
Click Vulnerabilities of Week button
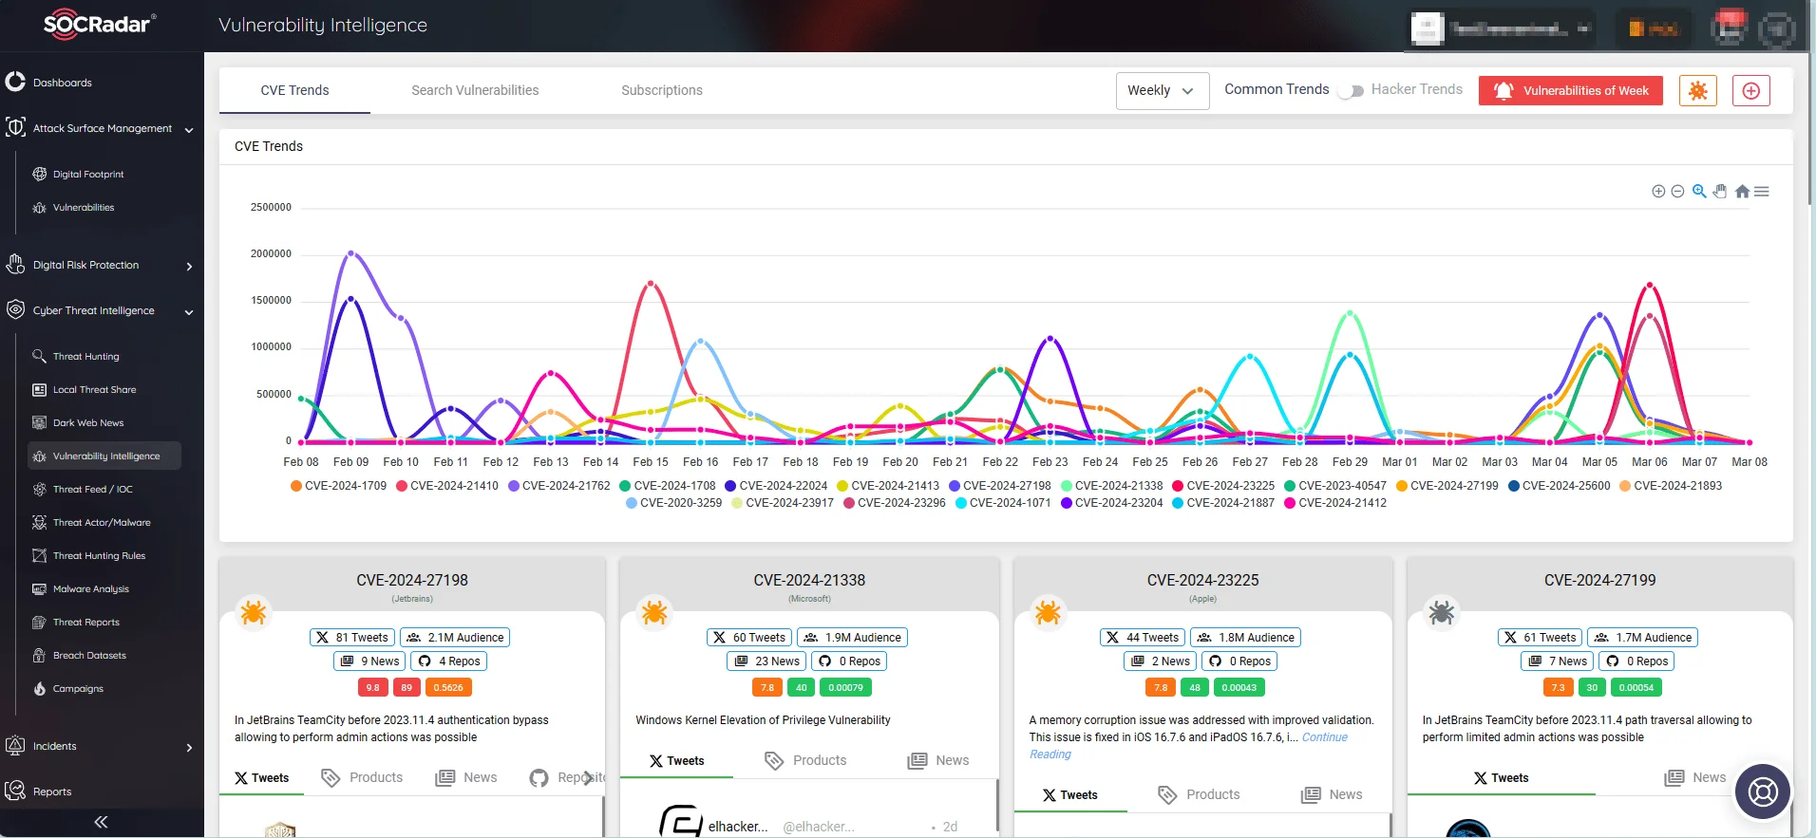(x=1571, y=91)
